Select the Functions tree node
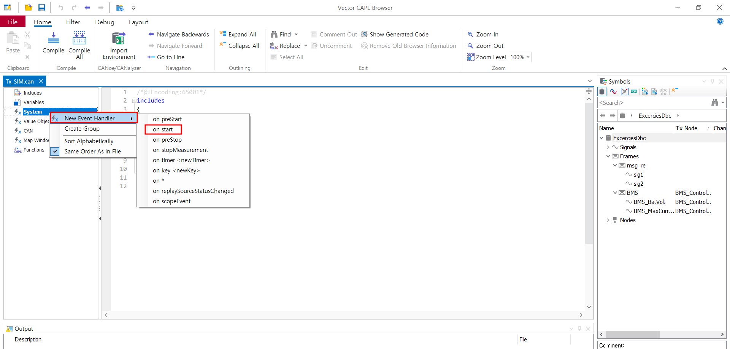Viewport: 730px width, 349px height. point(34,150)
